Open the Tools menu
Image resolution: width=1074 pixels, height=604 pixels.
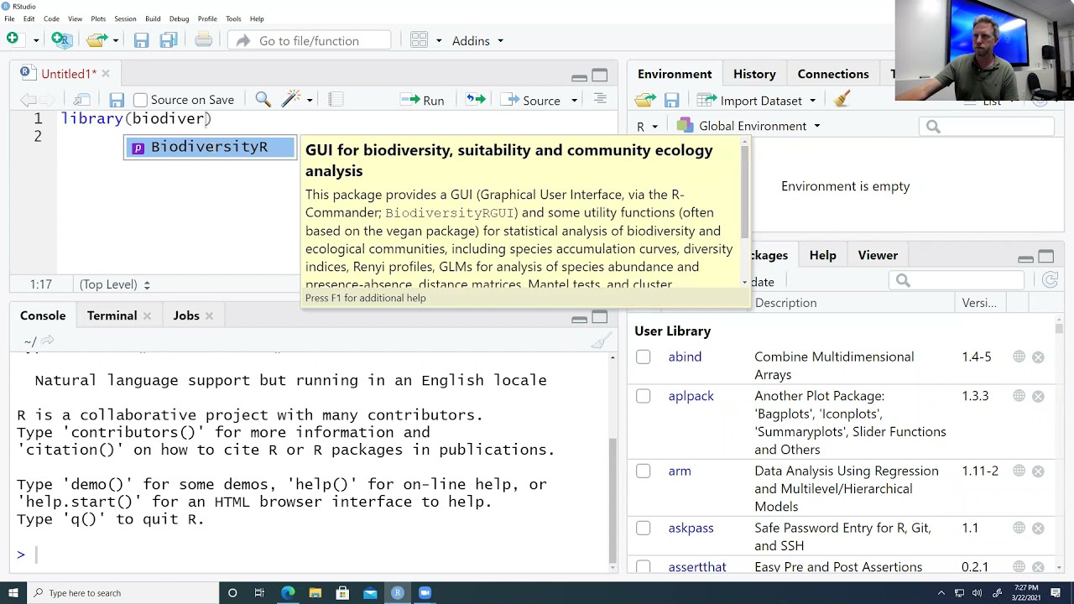click(x=233, y=18)
